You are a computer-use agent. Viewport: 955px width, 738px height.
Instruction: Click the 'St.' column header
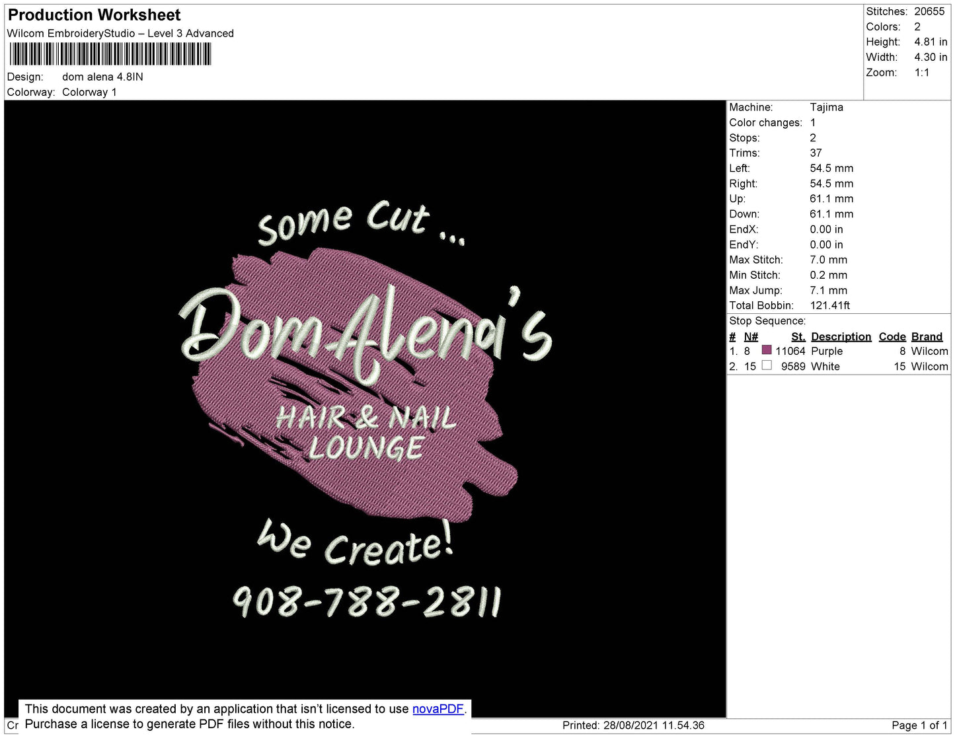pos(798,337)
